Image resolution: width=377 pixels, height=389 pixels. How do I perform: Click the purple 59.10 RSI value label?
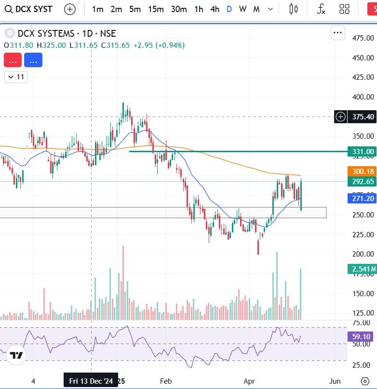(x=361, y=337)
